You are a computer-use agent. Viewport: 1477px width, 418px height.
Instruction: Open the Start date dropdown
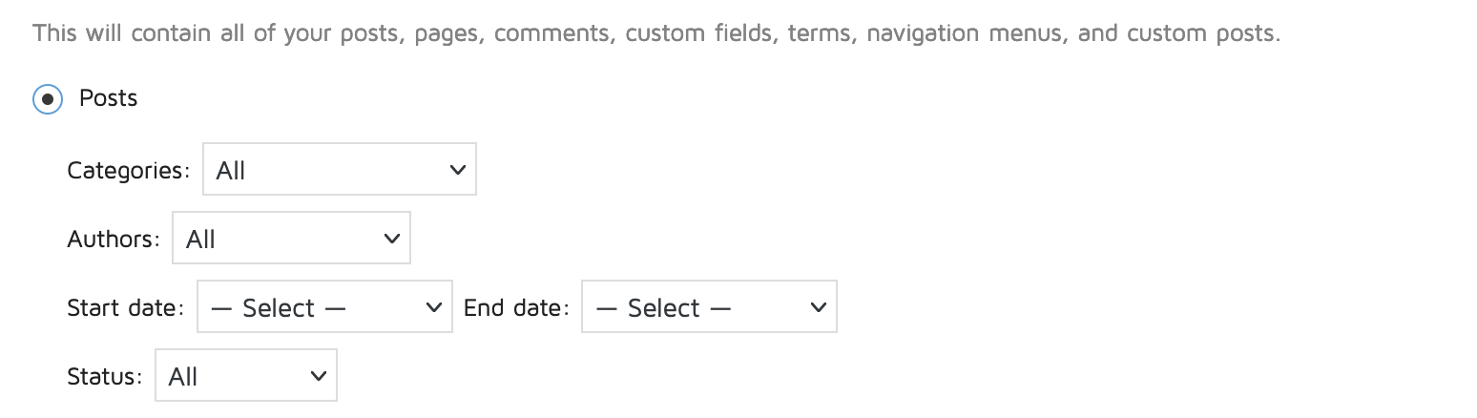[x=323, y=307]
